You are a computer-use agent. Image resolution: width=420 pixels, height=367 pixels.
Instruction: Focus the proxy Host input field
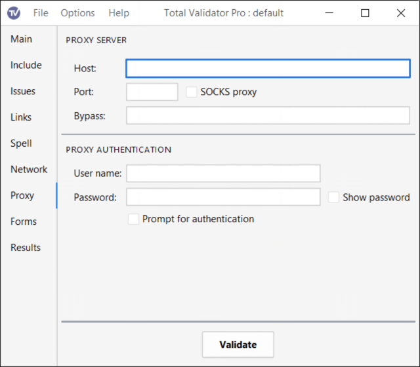pos(268,69)
